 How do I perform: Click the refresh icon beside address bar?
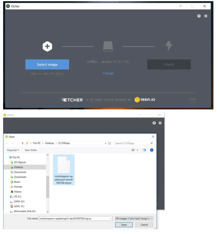coord(109,143)
